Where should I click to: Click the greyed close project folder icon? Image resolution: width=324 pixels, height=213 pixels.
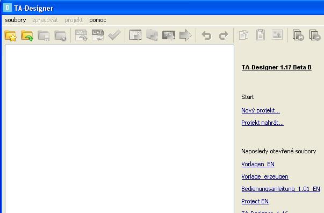pos(60,35)
